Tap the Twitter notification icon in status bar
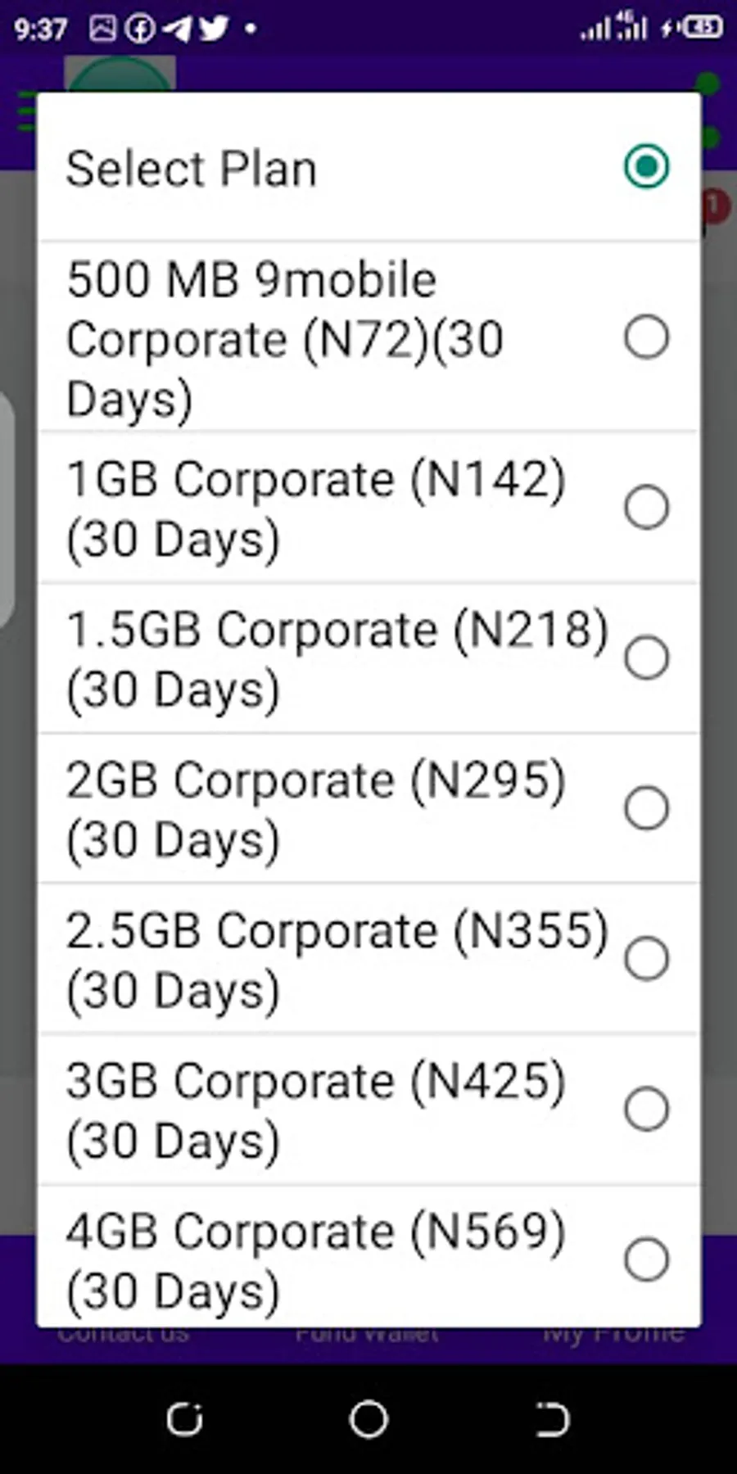Screen dimensions: 737x1474 tap(214, 29)
